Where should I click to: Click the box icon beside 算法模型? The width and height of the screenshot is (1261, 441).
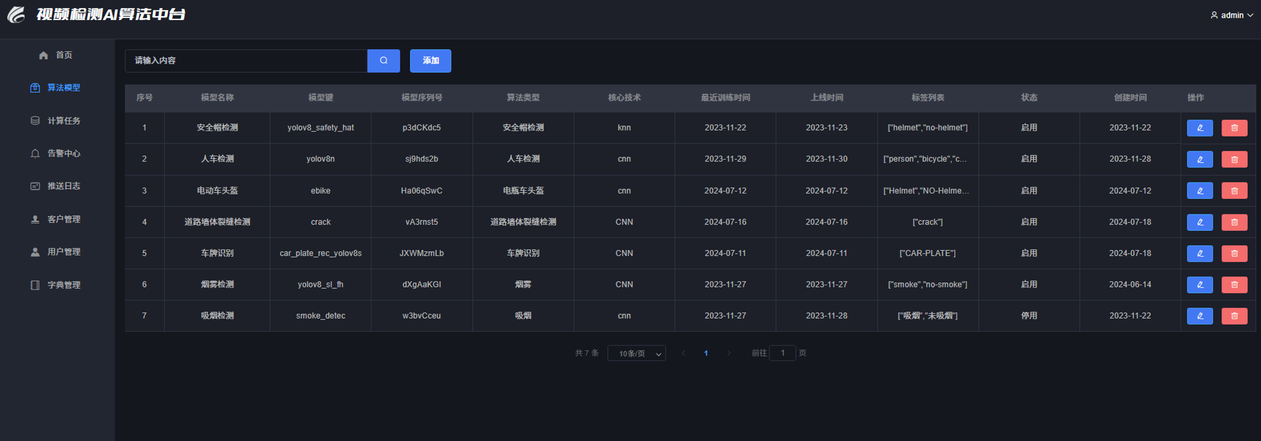tap(35, 88)
